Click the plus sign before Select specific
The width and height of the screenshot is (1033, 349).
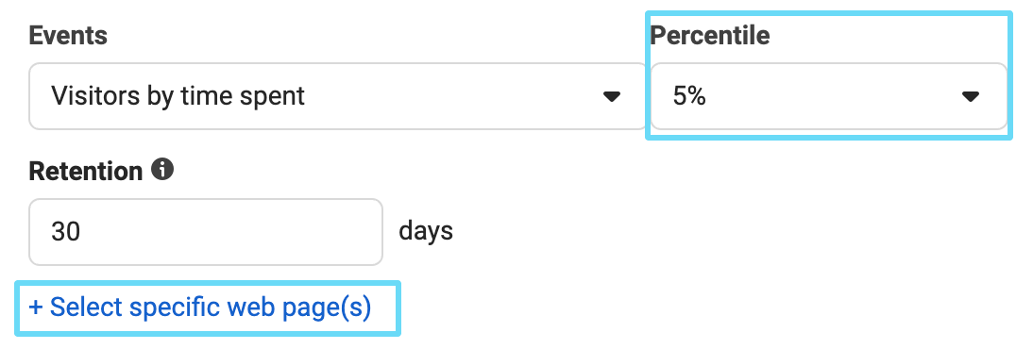click(36, 308)
